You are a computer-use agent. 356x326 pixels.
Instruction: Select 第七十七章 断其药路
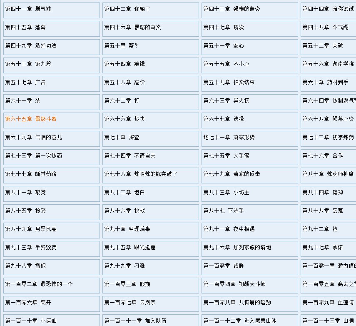click(x=31, y=174)
